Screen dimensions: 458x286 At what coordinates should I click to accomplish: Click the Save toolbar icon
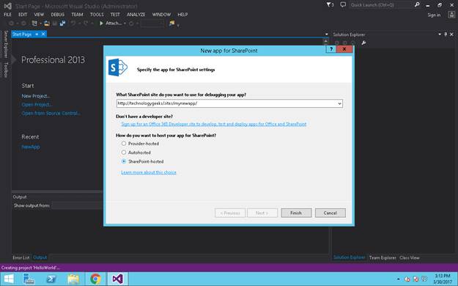55,23
